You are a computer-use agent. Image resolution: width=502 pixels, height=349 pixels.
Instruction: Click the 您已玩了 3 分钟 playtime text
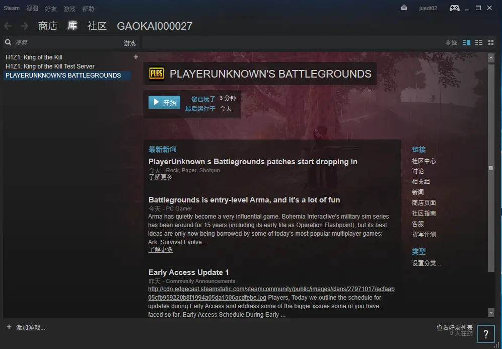213,99
